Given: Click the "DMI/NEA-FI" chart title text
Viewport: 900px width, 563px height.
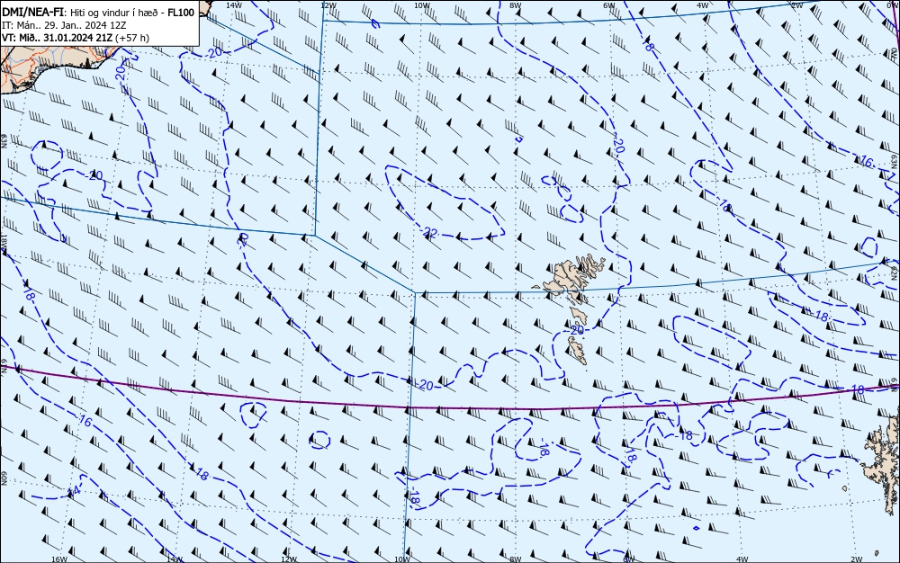Looking at the screenshot, I should coord(32,13).
